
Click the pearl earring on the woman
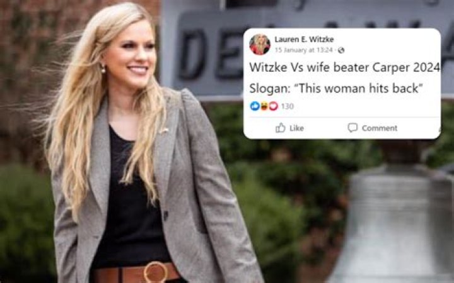tap(103, 69)
